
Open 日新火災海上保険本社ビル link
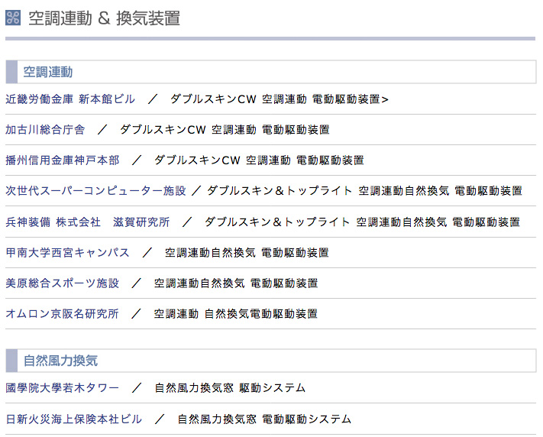coord(74,419)
